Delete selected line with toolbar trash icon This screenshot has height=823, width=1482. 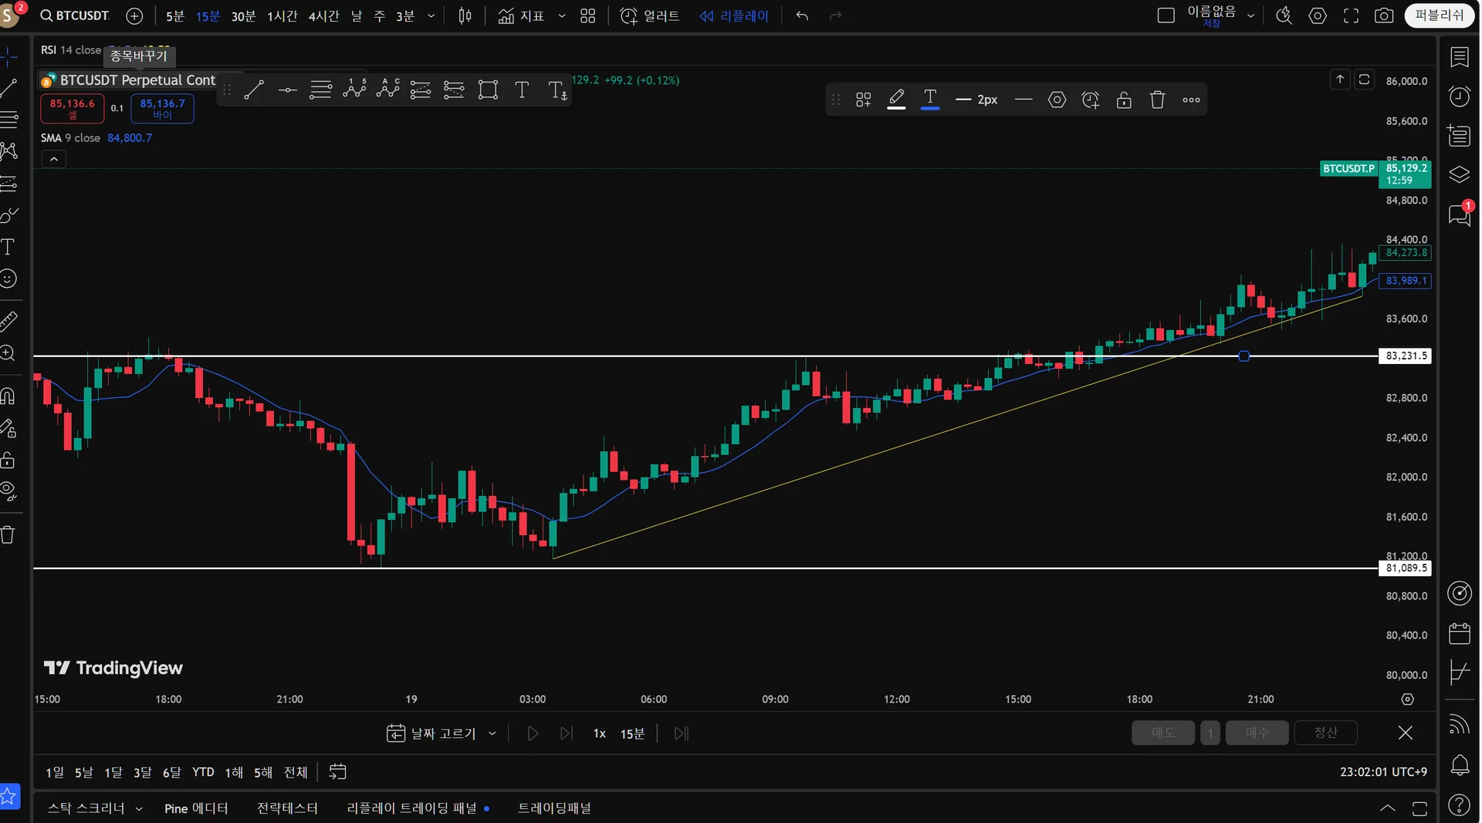[x=1157, y=100]
